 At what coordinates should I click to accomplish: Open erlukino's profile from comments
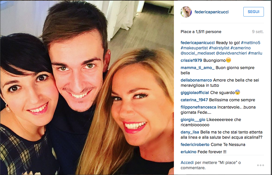pyautogui.click(x=188, y=152)
